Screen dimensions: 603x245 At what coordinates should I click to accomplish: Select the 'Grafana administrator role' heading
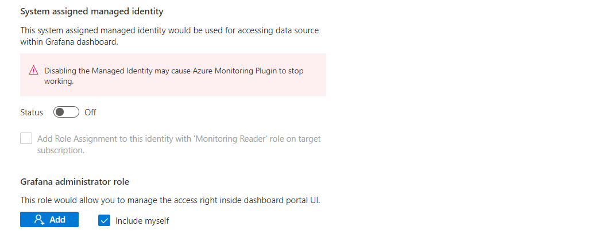point(75,182)
